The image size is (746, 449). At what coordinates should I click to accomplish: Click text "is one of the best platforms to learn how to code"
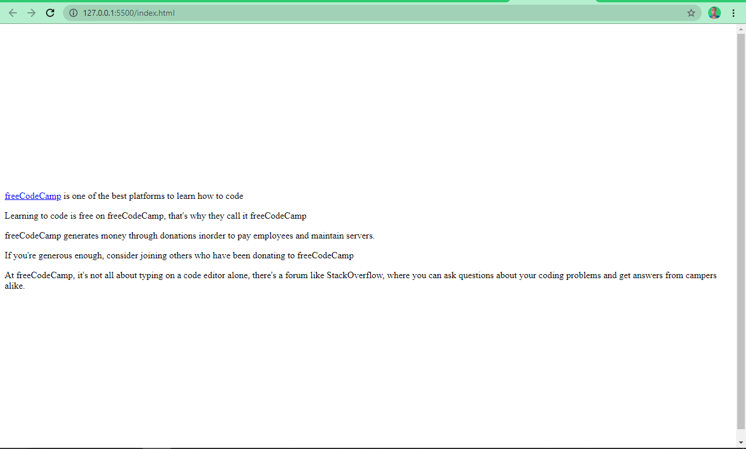click(153, 196)
